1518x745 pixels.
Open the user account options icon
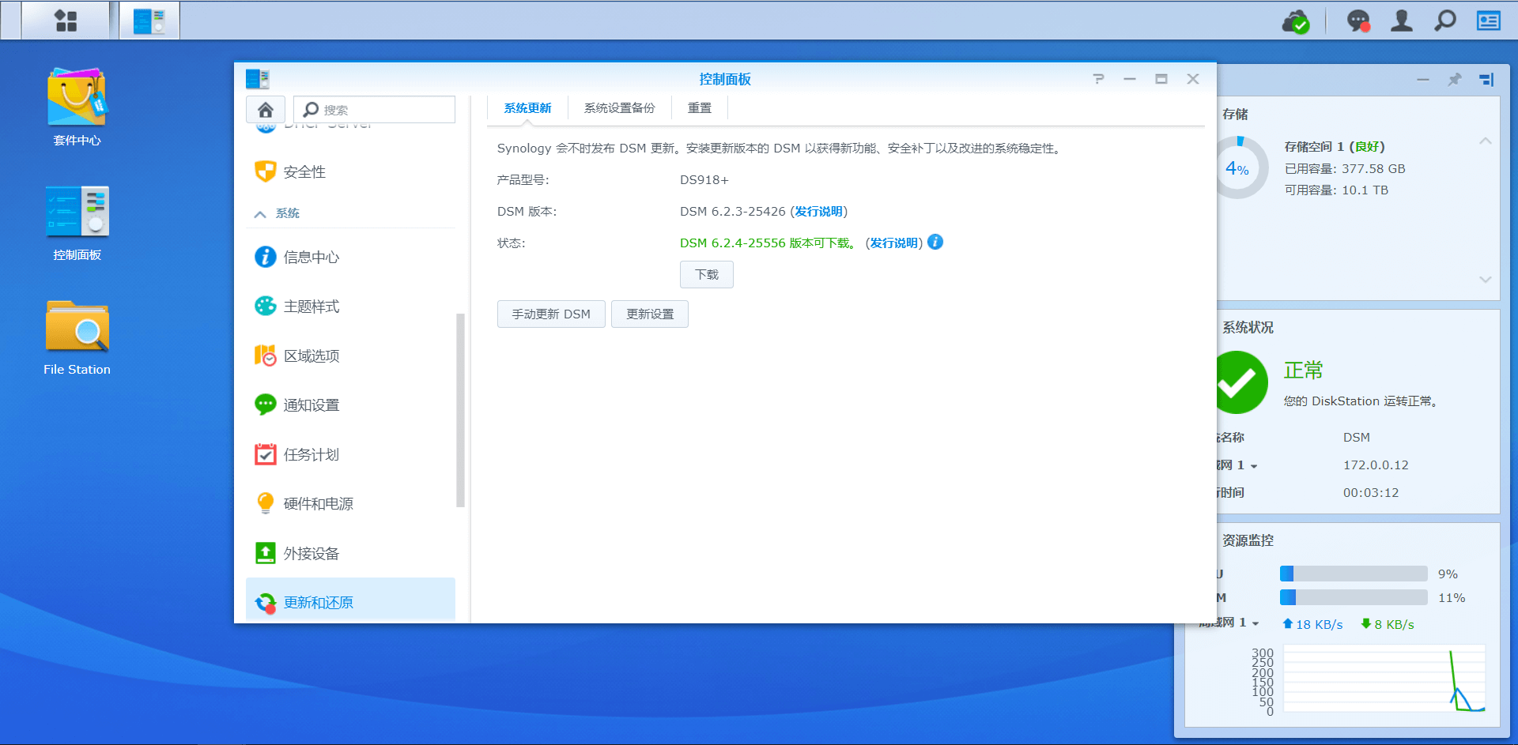coord(1401,21)
